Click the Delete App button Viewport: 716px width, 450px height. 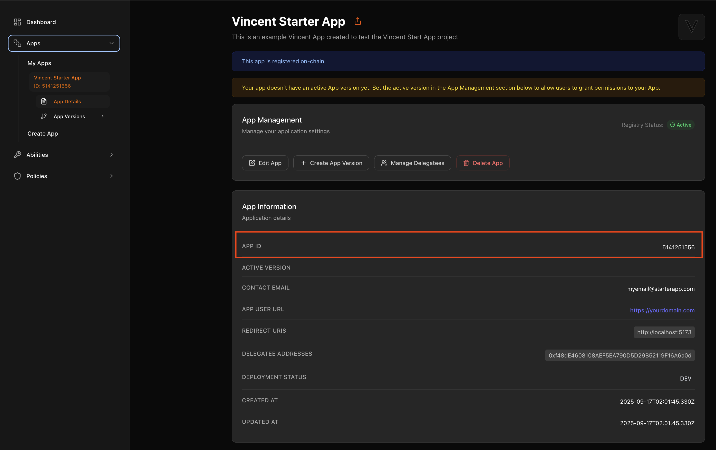[482, 163]
